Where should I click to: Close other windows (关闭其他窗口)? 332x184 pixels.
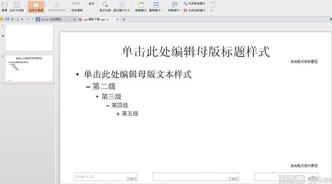pyautogui.click(x=195, y=4)
